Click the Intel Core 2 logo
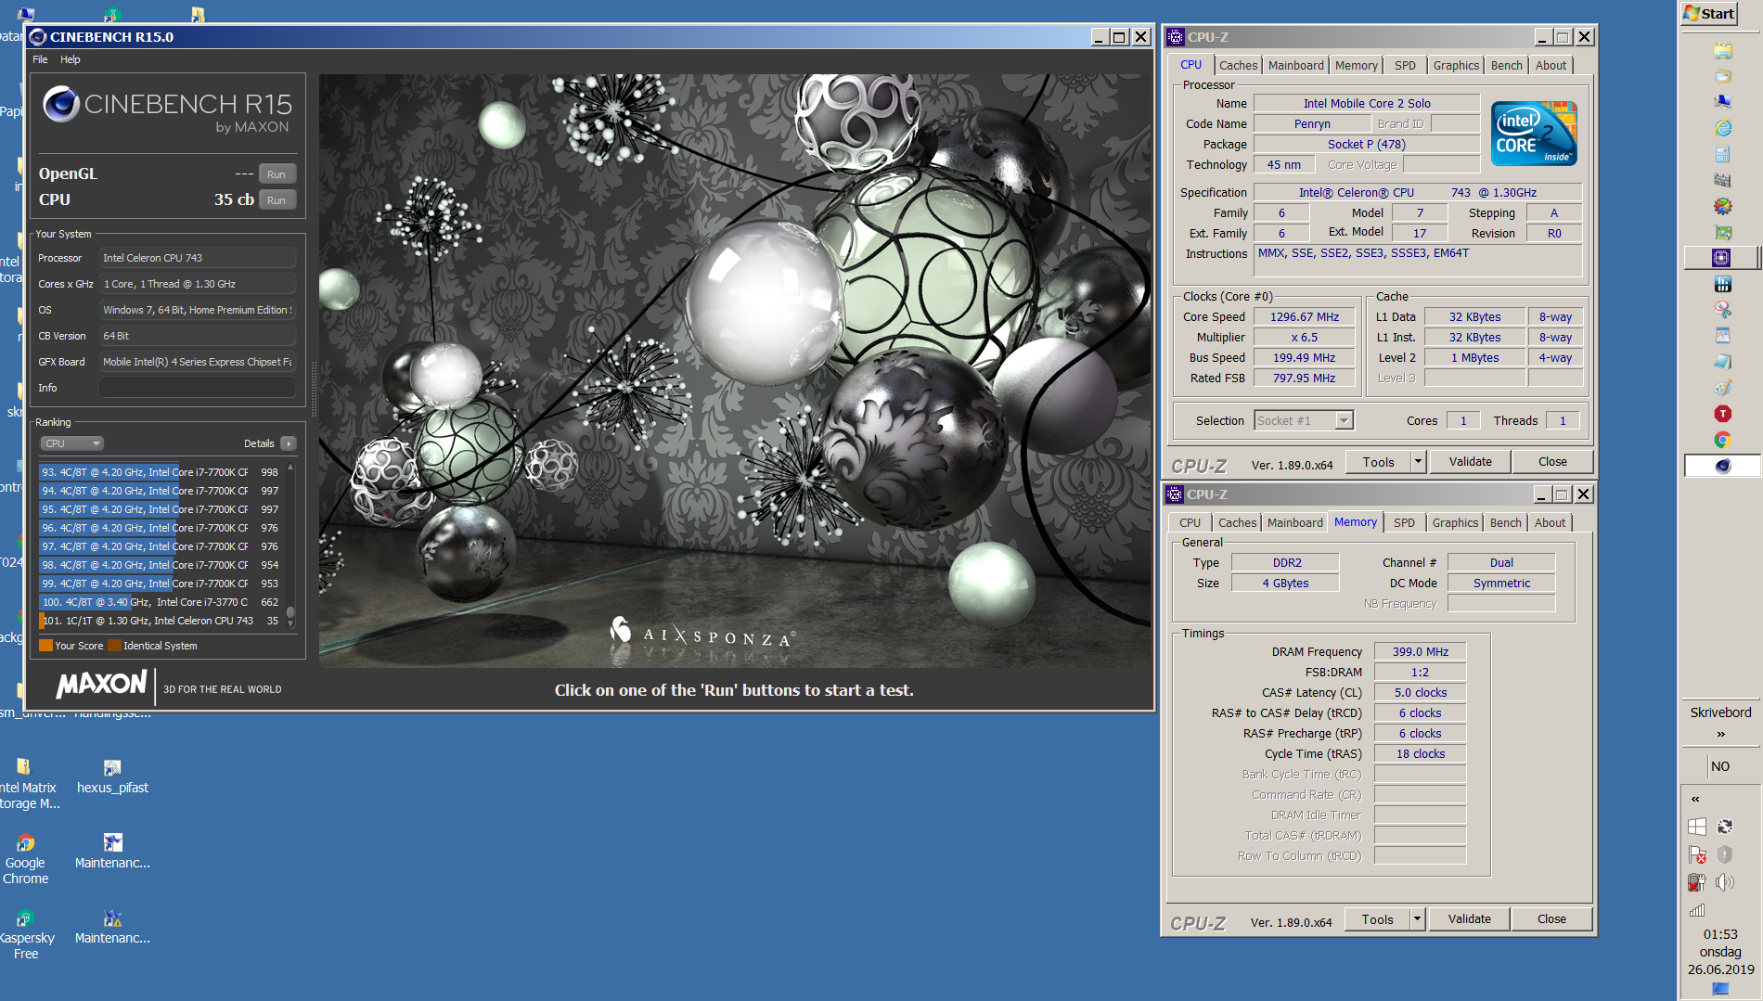This screenshot has width=1763, height=1001. 1534,134
